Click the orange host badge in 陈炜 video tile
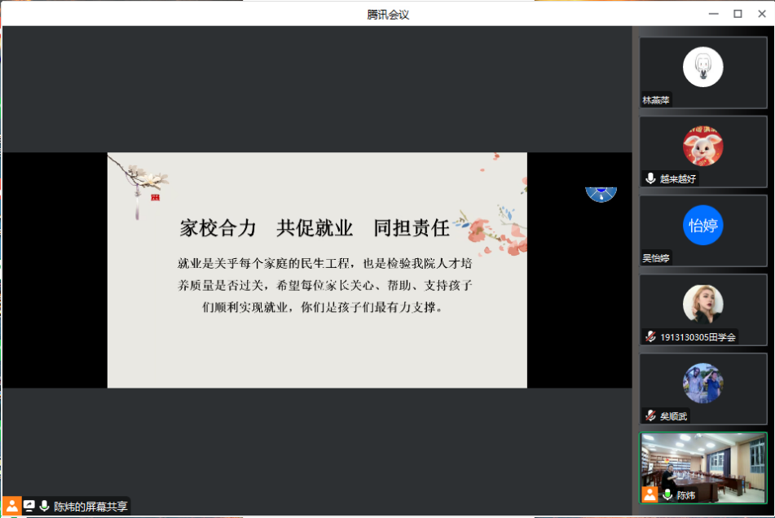The width and height of the screenshot is (775, 518). tap(650, 494)
